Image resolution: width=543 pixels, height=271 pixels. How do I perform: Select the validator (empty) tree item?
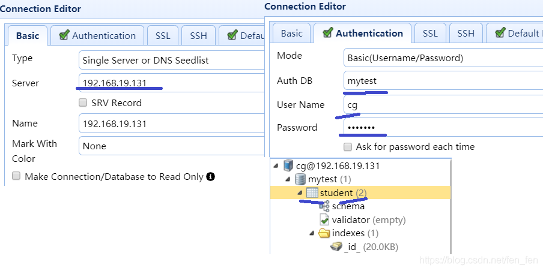coord(368,220)
